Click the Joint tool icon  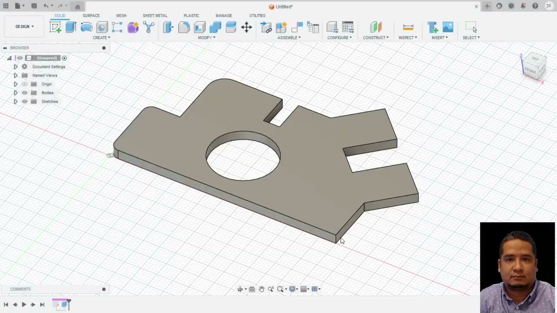tap(297, 27)
